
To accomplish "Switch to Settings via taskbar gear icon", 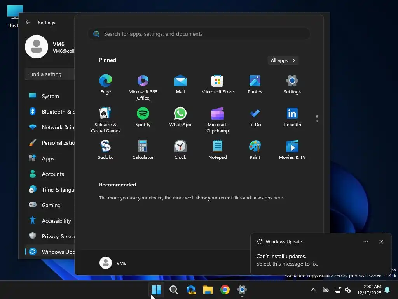I will pyautogui.click(x=242, y=290).
